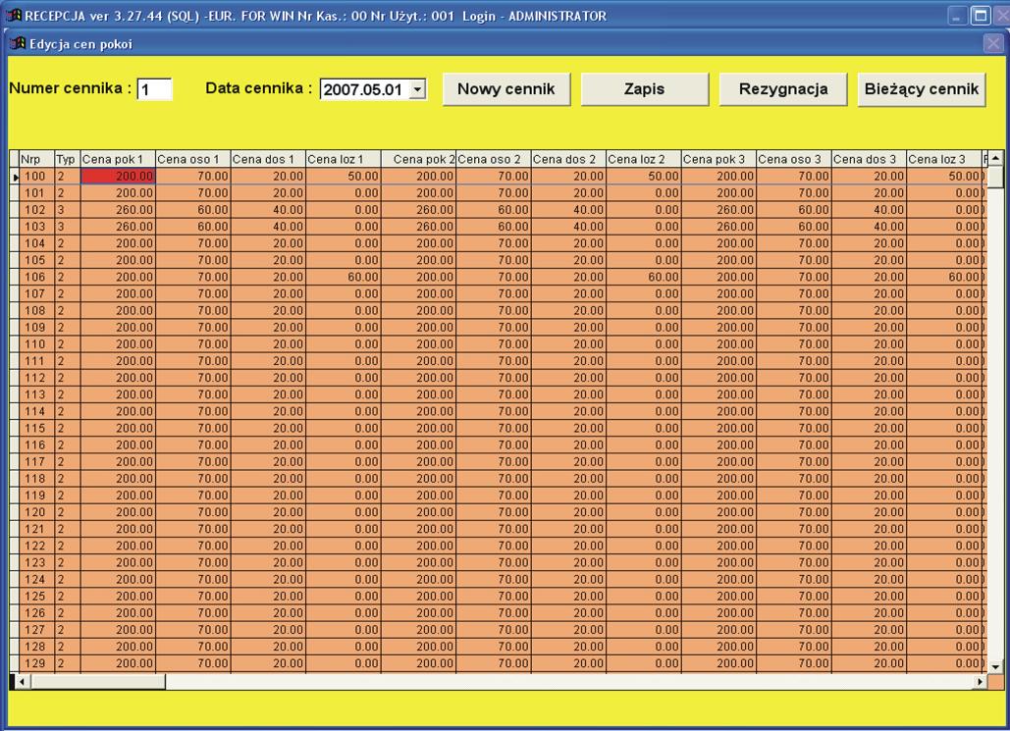1010x731 pixels.
Task: Select the Cena oso 3 column header
Action: point(793,159)
